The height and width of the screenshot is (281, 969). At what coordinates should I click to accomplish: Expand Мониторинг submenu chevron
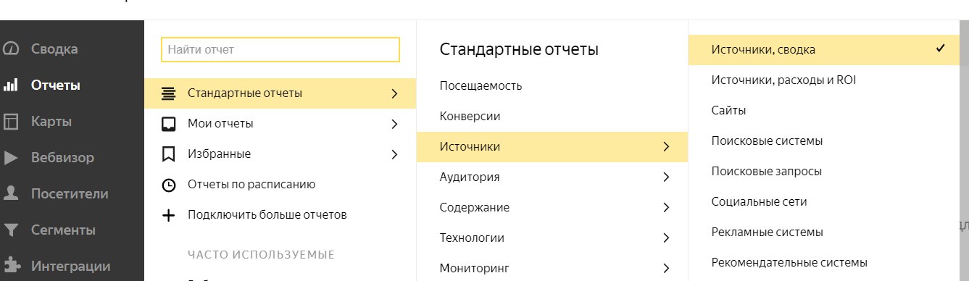(x=666, y=268)
